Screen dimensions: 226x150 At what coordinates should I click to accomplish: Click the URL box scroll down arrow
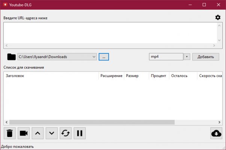click(x=219, y=40)
